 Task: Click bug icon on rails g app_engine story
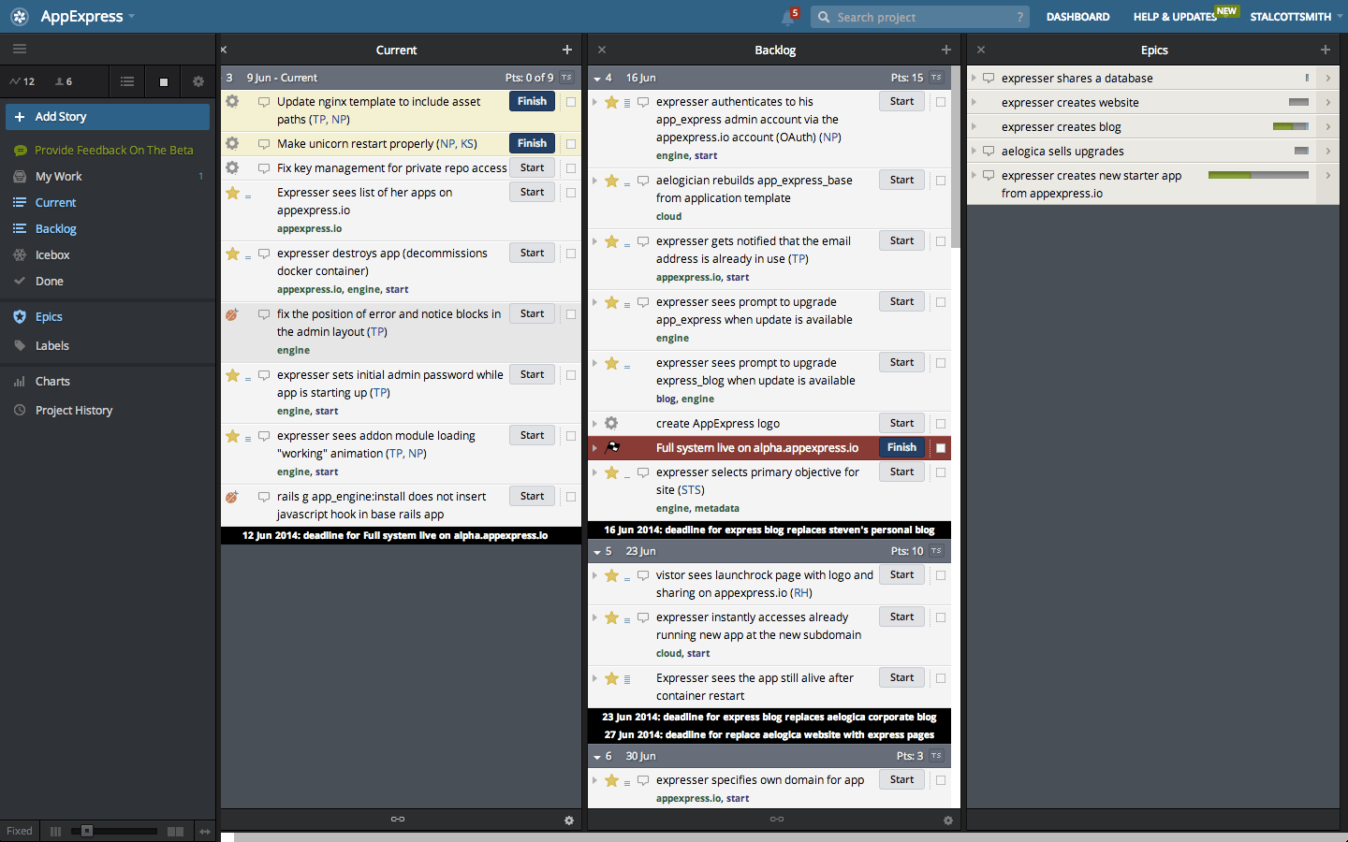(x=231, y=497)
